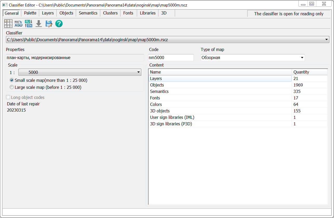The image size is (334, 218).
Task: Open the Classifier path dropdown
Action: tap(326, 40)
